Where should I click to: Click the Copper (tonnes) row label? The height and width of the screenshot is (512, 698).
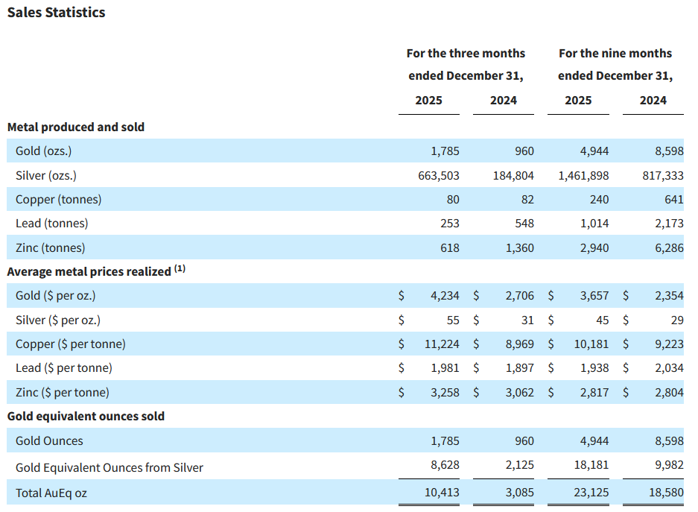pos(58,200)
